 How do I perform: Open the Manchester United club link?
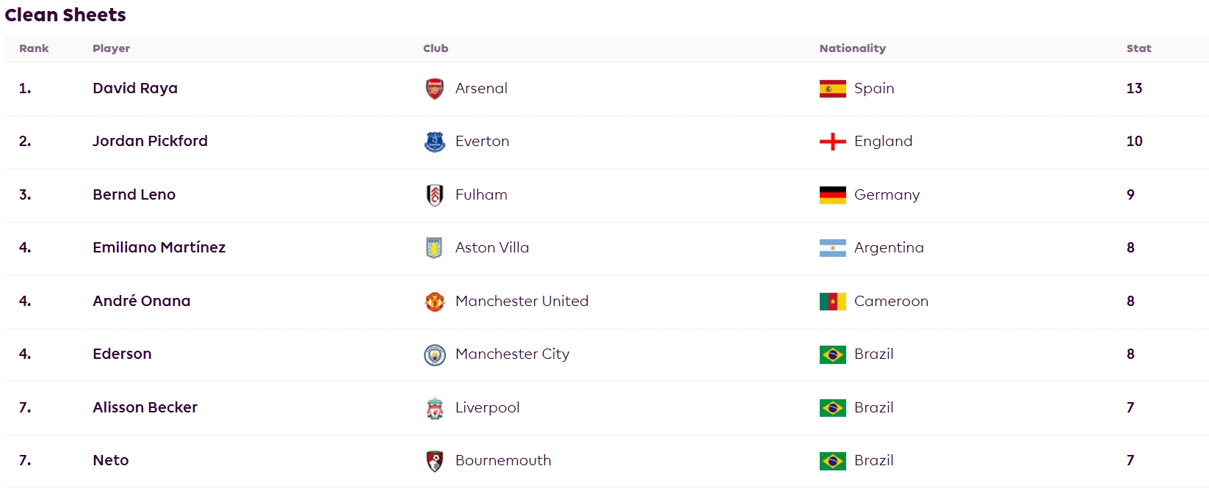(x=522, y=301)
